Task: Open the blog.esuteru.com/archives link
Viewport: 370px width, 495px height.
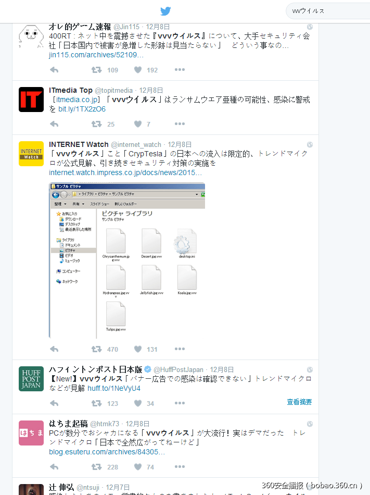Action: (x=107, y=452)
